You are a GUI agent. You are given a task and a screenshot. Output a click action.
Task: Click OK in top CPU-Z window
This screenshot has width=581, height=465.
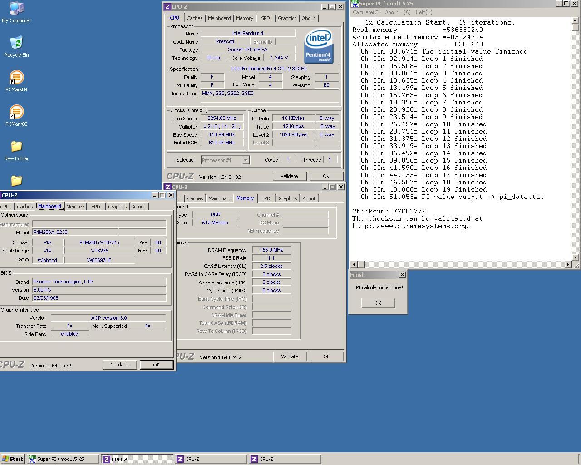click(x=326, y=176)
